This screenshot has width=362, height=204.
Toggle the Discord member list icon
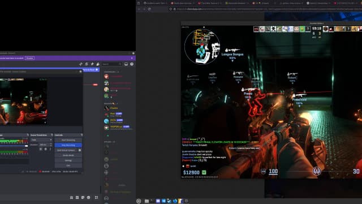tap(98, 64)
